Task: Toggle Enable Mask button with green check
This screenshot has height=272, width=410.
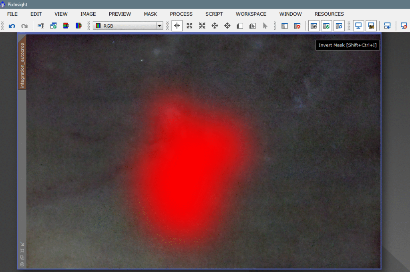Action: click(x=326, y=26)
